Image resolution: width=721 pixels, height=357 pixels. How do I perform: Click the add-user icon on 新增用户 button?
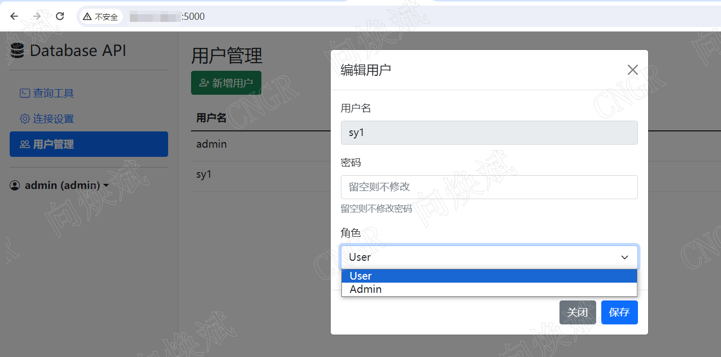[x=204, y=82]
